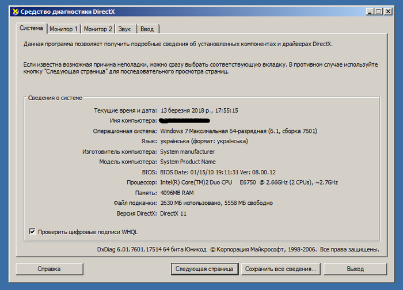Click the Процессор label
403x290 pixels.
pyautogui.click(x=142, y=182)
